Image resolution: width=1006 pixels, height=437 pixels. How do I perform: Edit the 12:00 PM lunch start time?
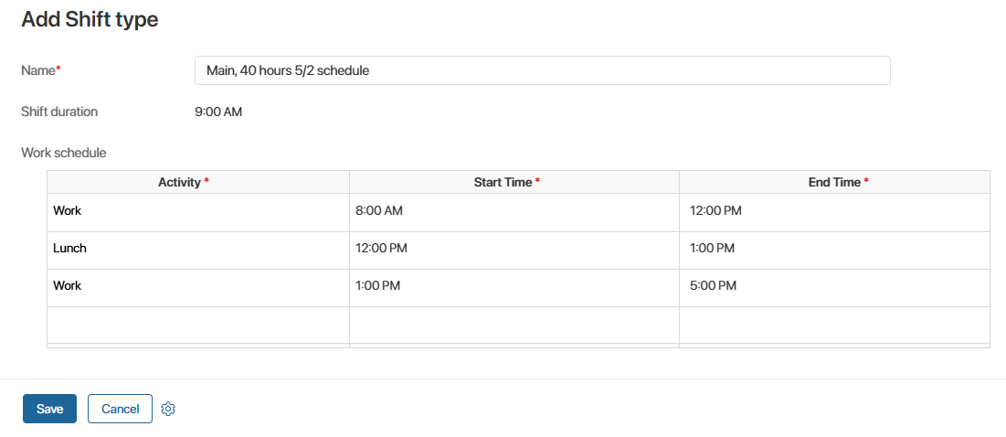coord(514,249)
